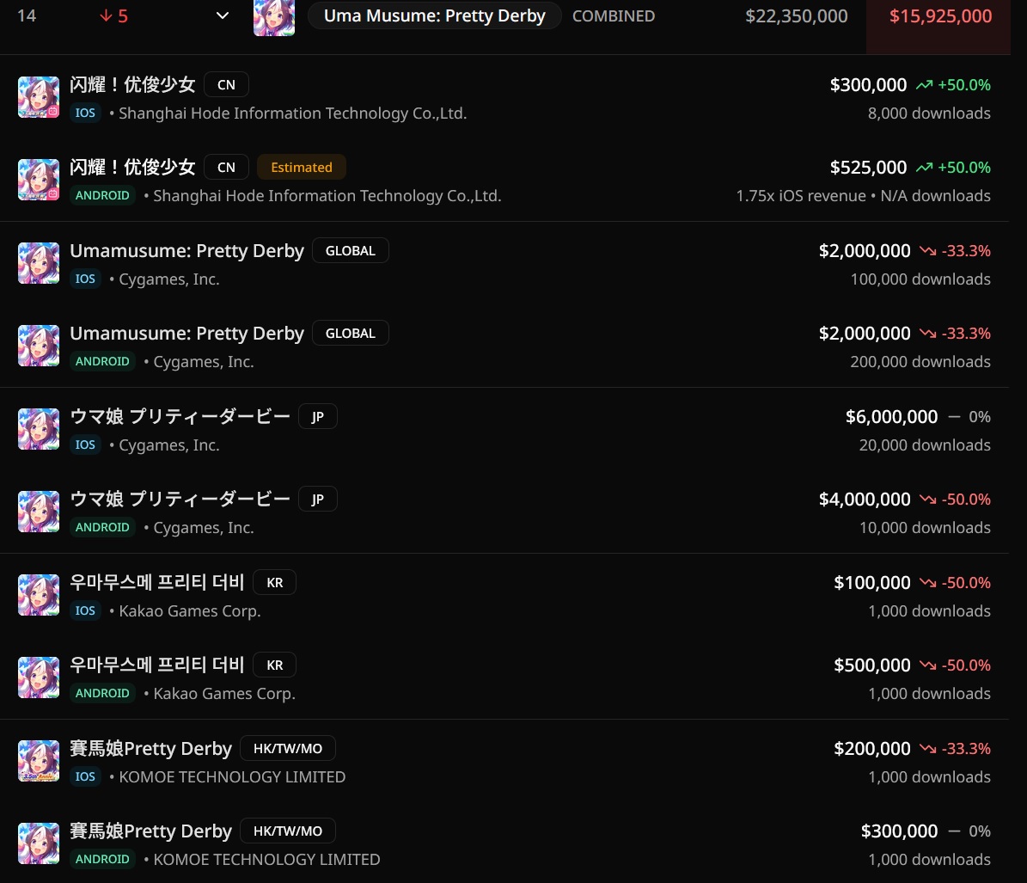1027x883 pixels.
Task: Click downward trend arrow beside $4,000,000
Action: point(927,500)
